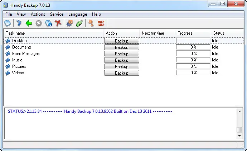Click the Action column header
This screenshot has height=151, width=247.
(121, 33)
